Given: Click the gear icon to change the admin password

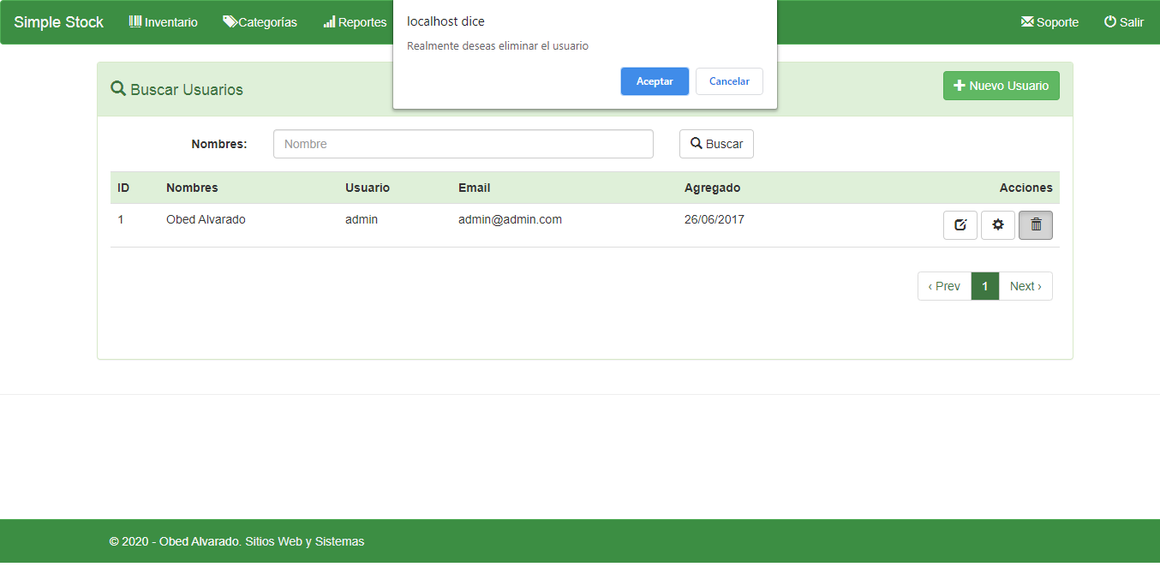Looking at the screenshot, I should click(x=998, y=225).
